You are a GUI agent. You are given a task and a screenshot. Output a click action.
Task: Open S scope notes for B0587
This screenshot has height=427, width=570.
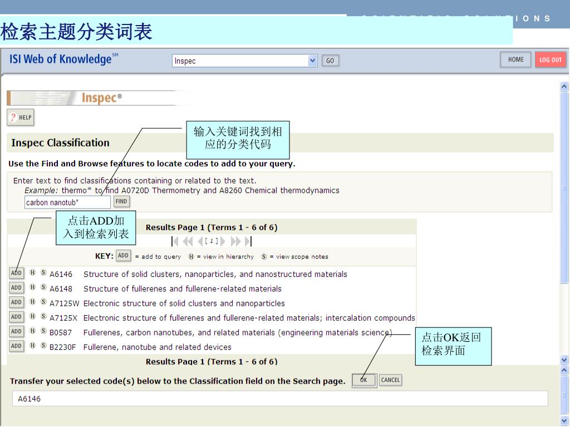[43, 331]
